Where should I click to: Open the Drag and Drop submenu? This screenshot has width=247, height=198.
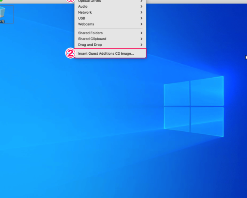pyautogui.click(x=110, y=45)
